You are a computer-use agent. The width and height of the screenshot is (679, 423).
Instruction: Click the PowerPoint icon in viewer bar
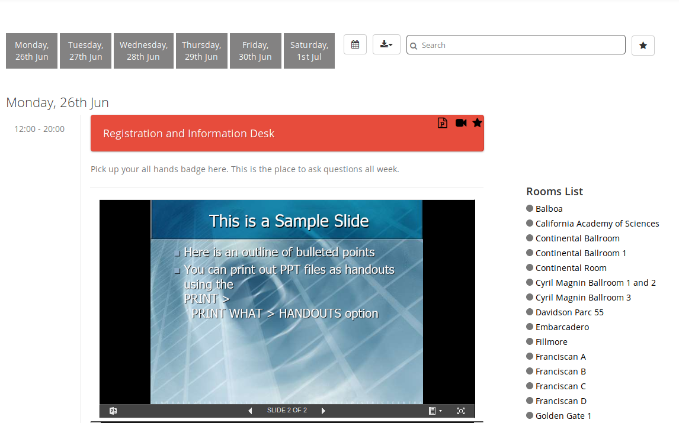coord(113,411)
